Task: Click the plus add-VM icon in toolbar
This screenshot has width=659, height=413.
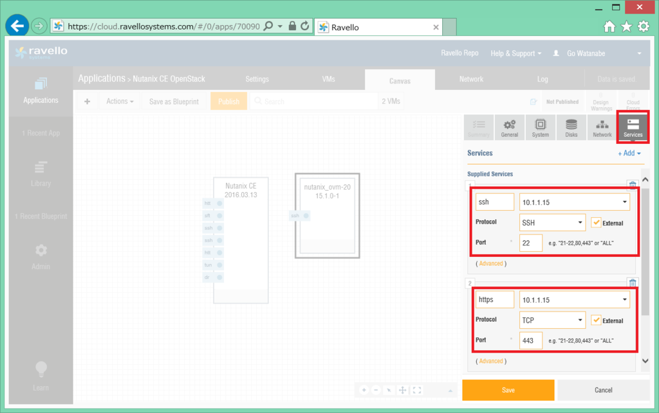Action: tap(87, 101)
